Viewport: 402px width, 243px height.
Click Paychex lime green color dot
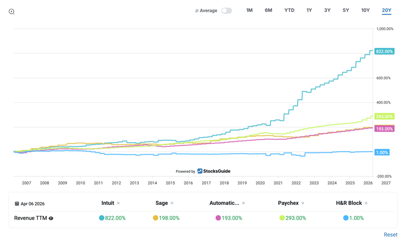click(282, 218)
